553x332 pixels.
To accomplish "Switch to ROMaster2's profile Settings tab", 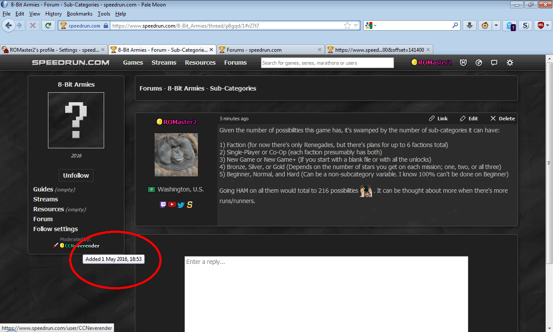I will click(54, 50).
